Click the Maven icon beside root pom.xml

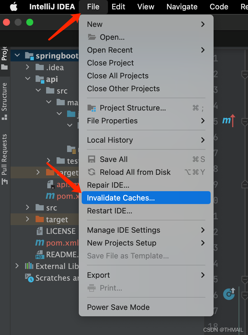39,243
